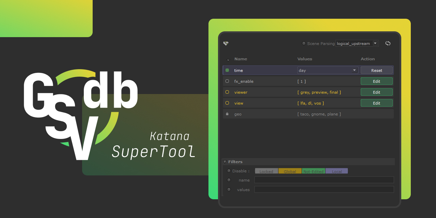Click the lock icon on geo row

click(x=227, y=114)
